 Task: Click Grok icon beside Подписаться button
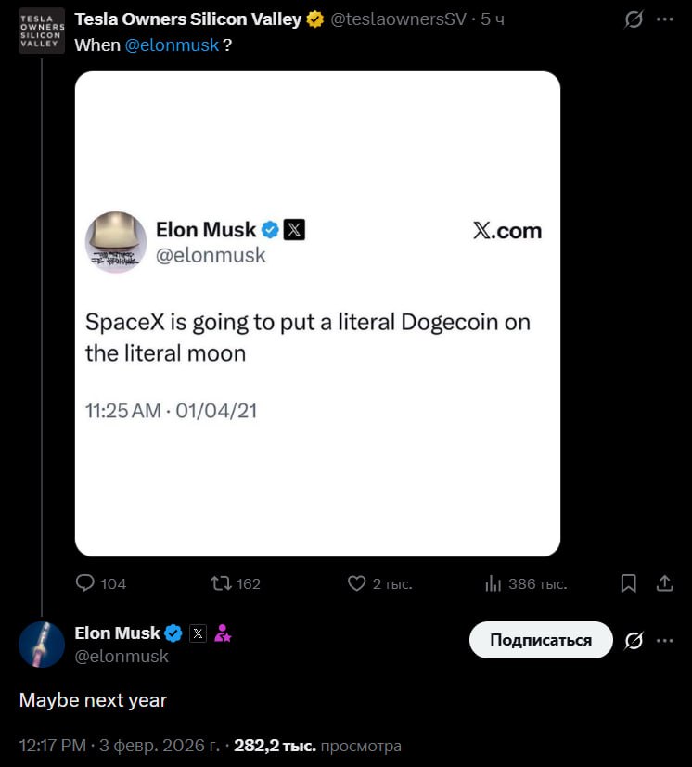pos(634,641)
